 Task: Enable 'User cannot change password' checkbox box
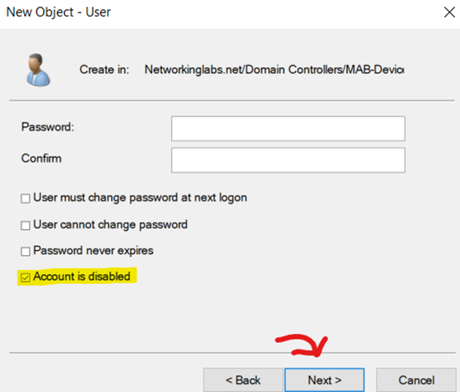pyautogui.click(x=26, y=225)
